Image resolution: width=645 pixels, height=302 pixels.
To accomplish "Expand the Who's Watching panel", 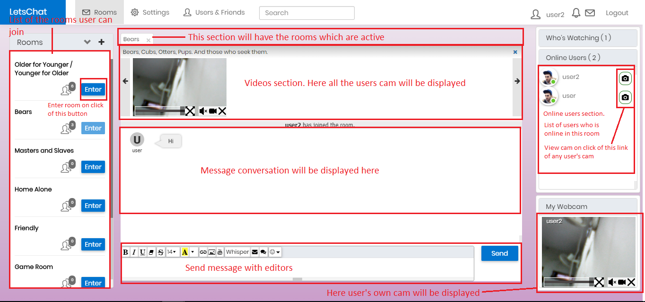I will pos(588,38).
